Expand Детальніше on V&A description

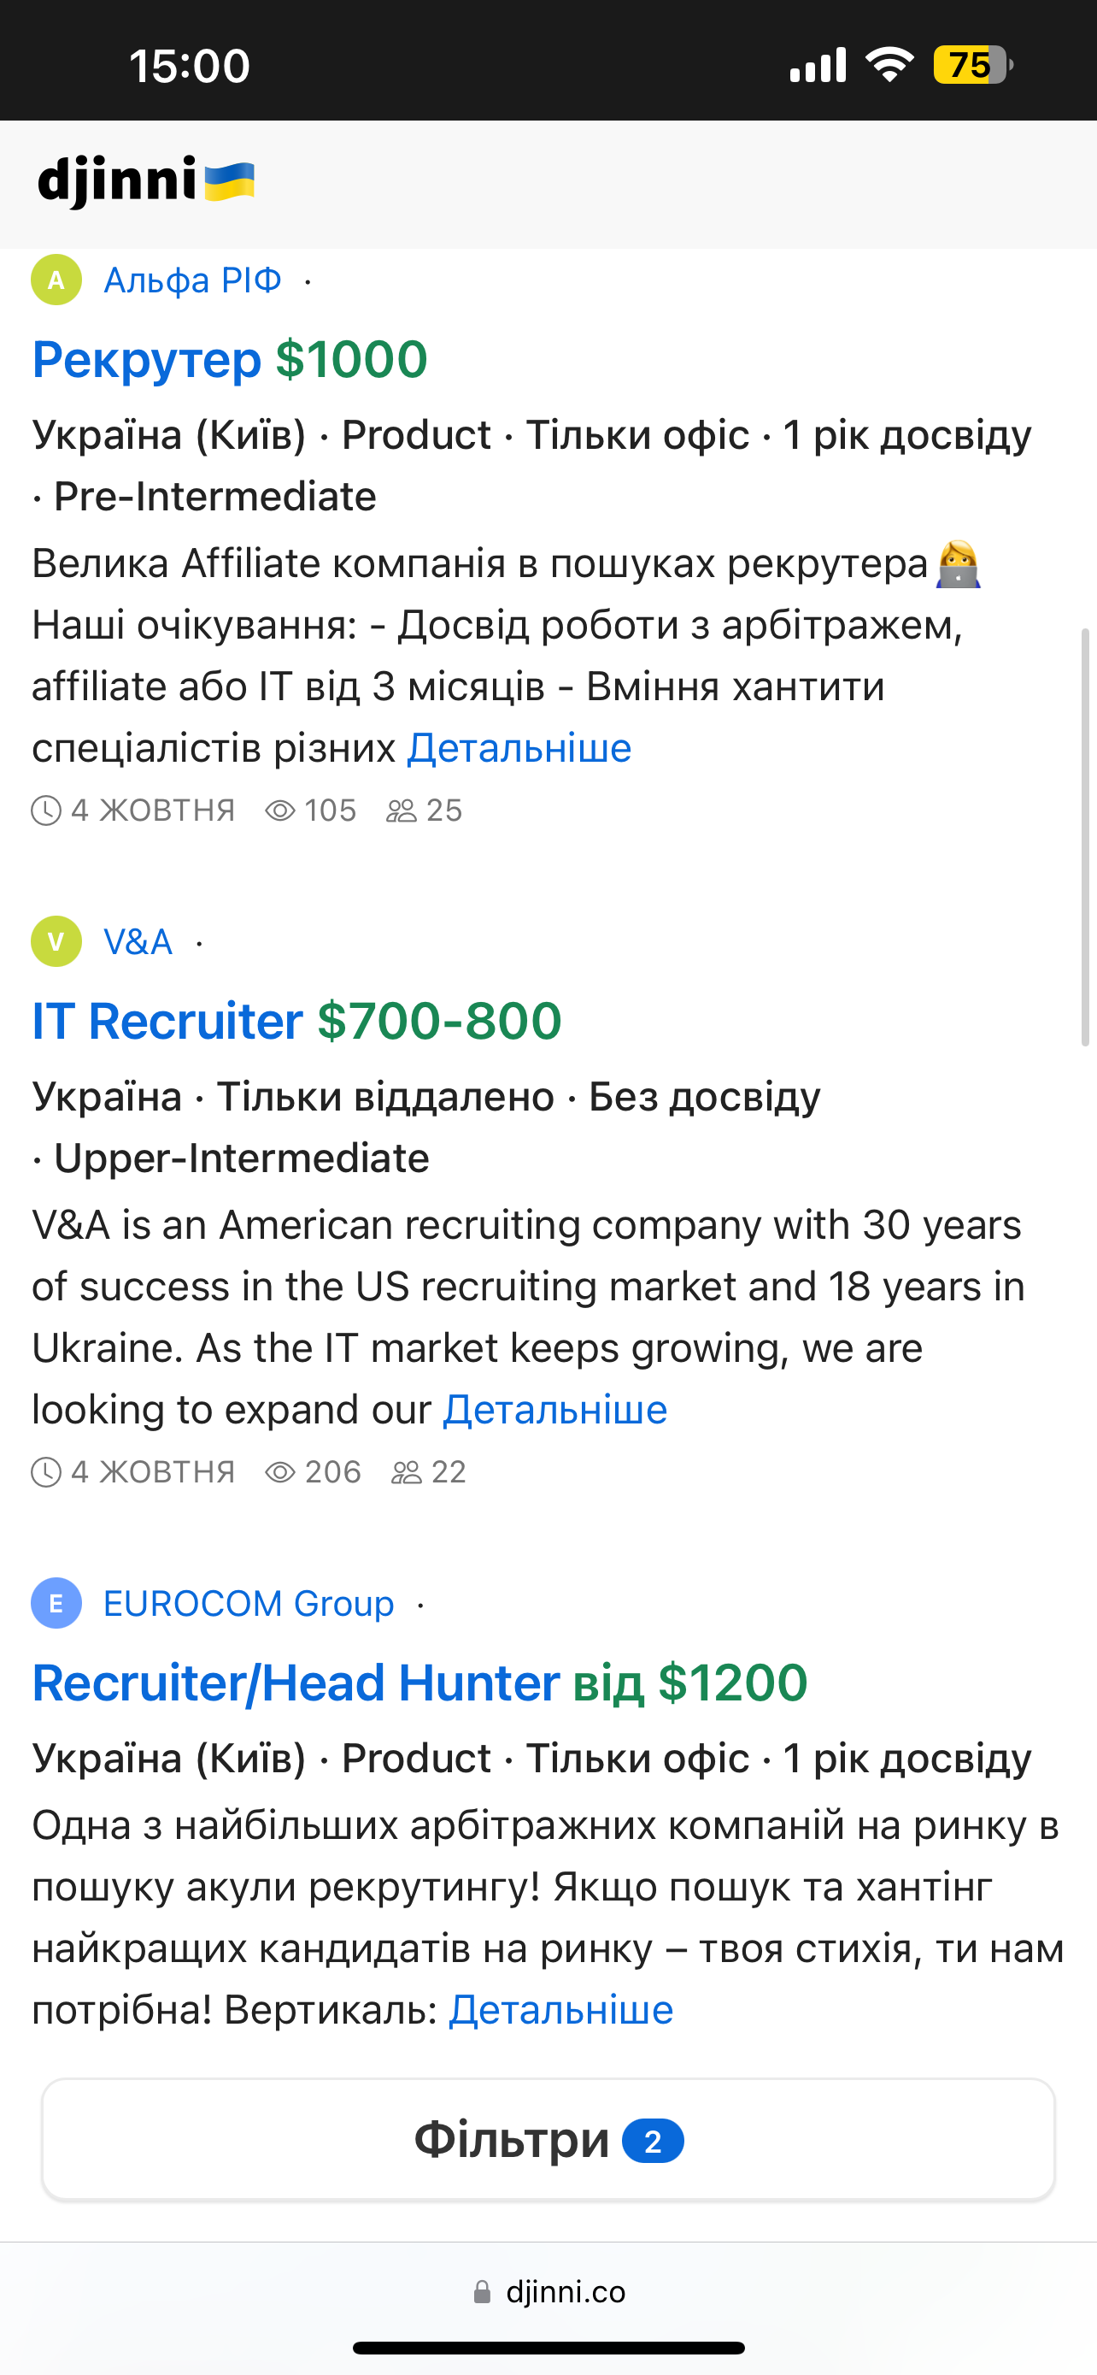[554, 1410]
